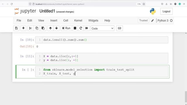Interrupt the kernel with the stop icon
187x105 pixels.
[x=75, y=28]
